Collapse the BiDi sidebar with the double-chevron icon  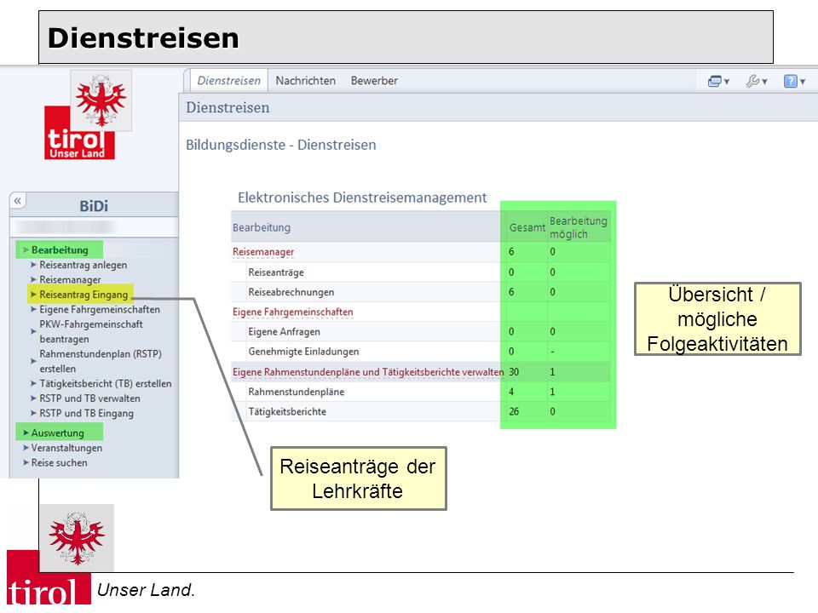tap(18, 201)
